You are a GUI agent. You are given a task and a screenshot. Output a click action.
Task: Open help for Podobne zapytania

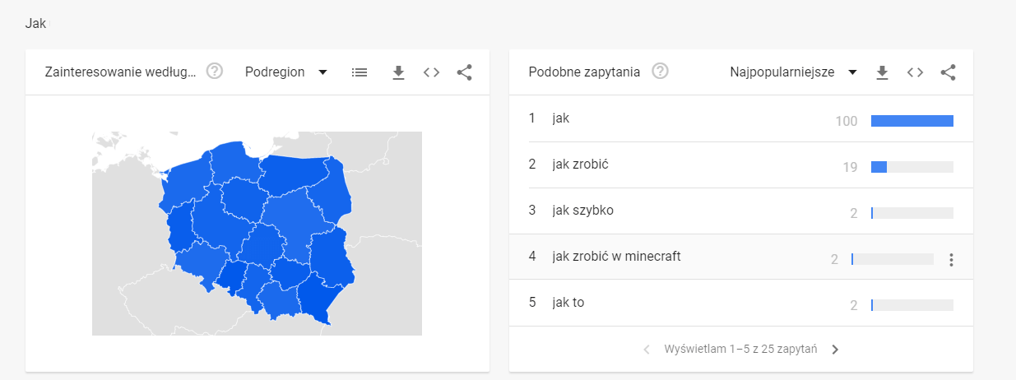660,72
